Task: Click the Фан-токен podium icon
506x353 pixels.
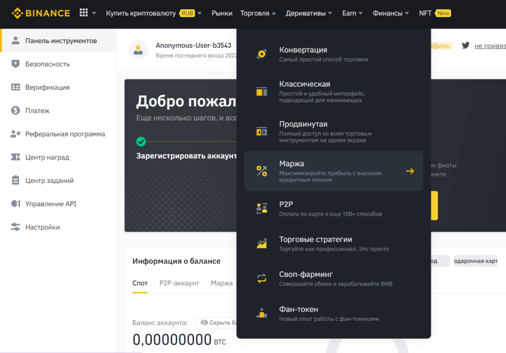Action: click(261, 313)
